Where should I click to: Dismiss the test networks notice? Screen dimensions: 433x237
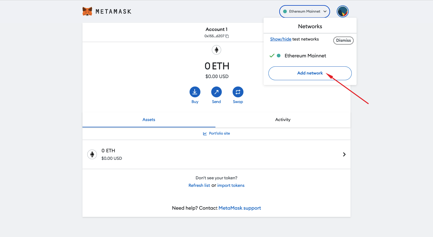[343, 41]
